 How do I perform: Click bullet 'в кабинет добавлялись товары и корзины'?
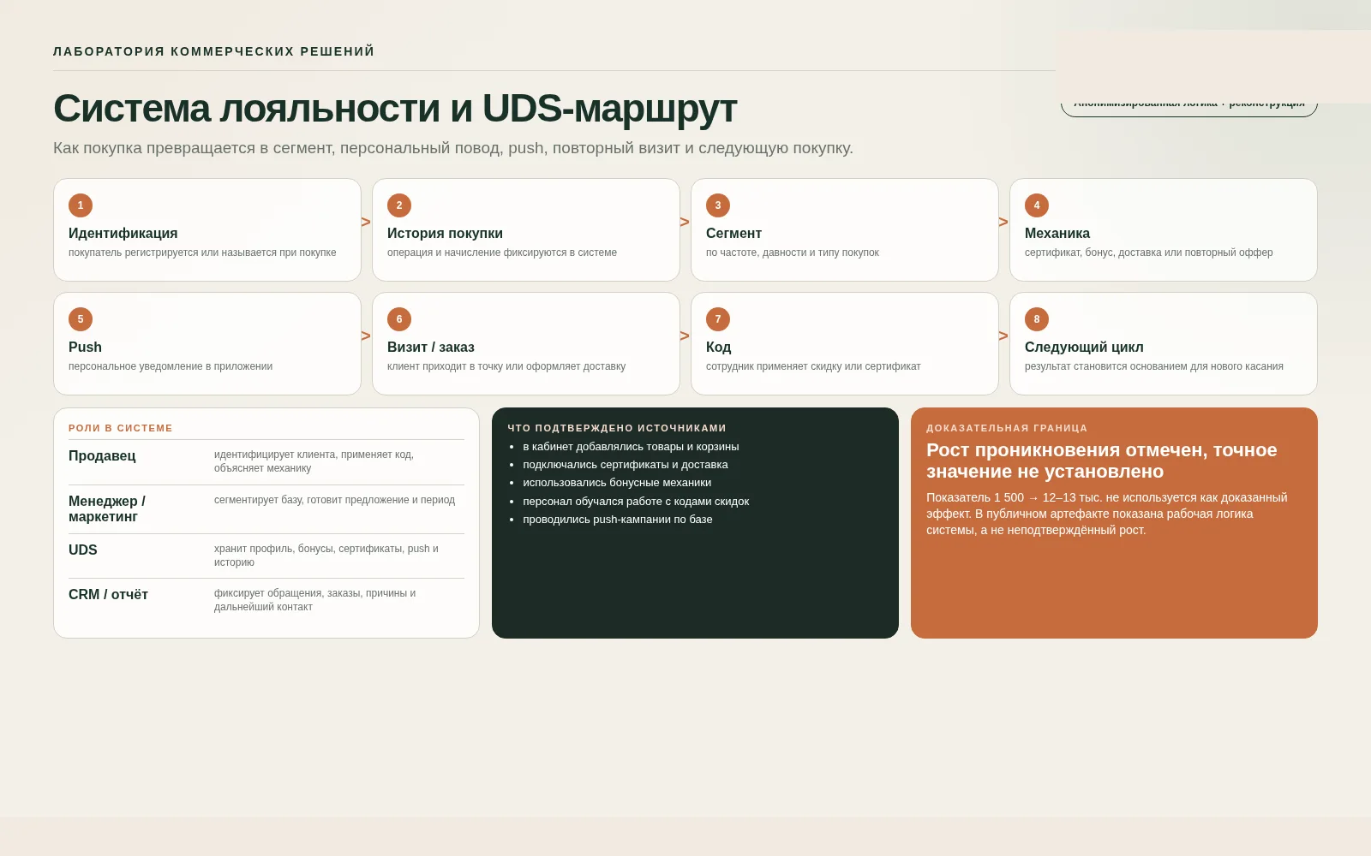(x=631, y=447)
